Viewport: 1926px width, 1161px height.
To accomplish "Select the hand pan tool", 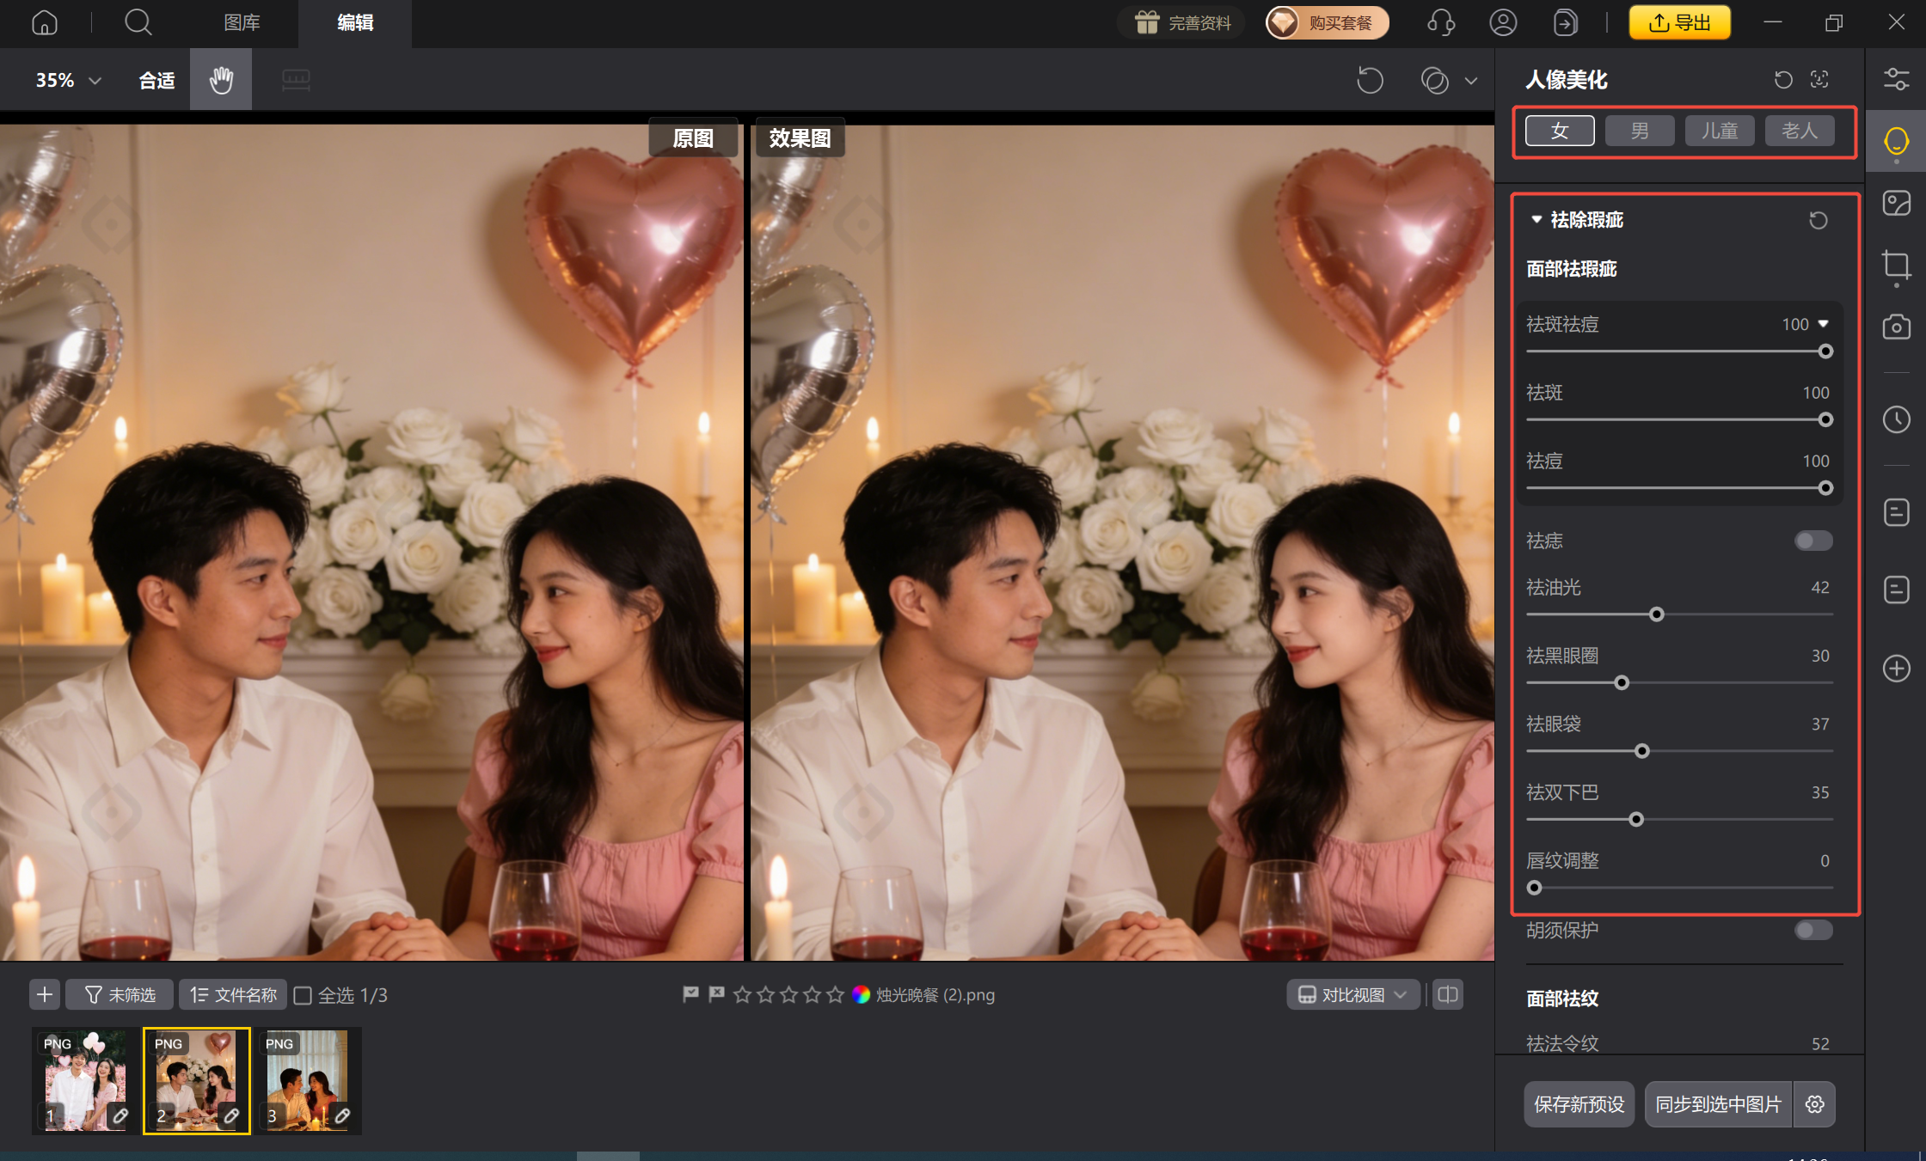I will (x=221, y=80).
